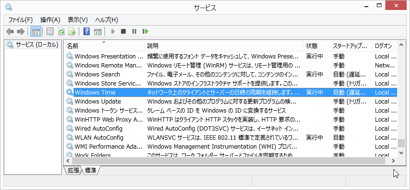This screenshot has height=190, width=410.
Task: Click the horizontal scrollbar left arrow
Action: coord(68,161)
